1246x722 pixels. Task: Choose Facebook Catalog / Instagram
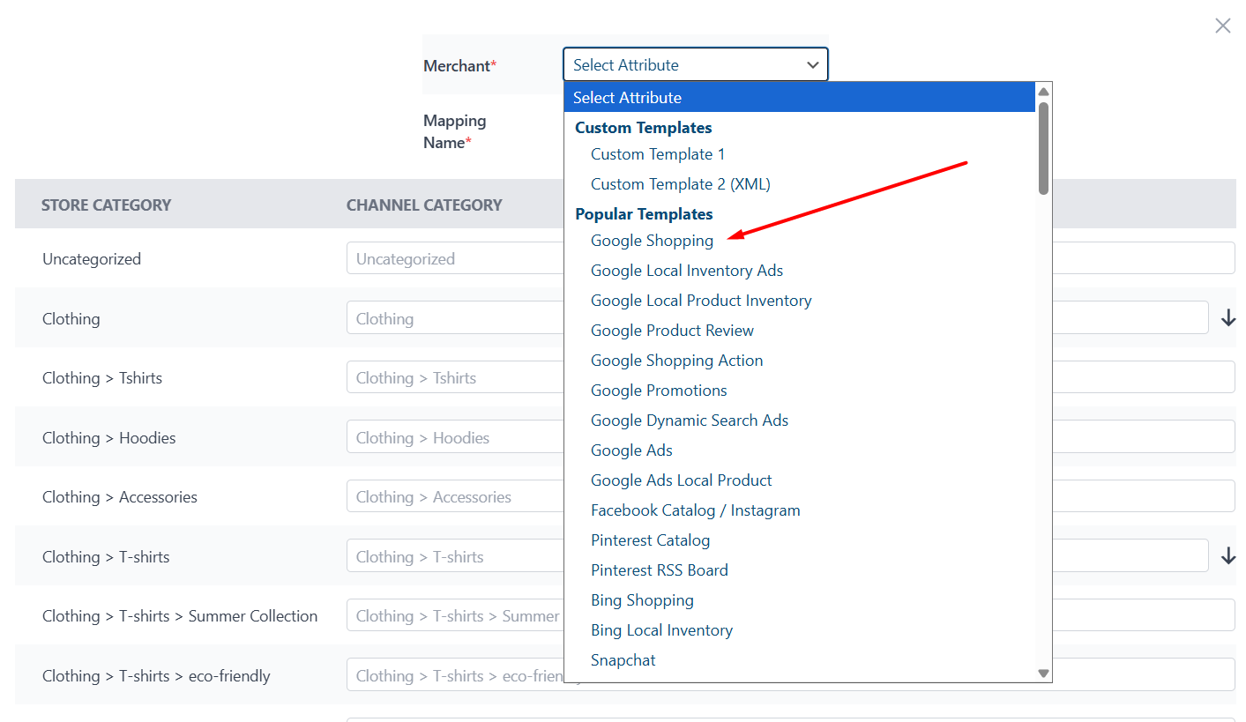coord(695,510)
